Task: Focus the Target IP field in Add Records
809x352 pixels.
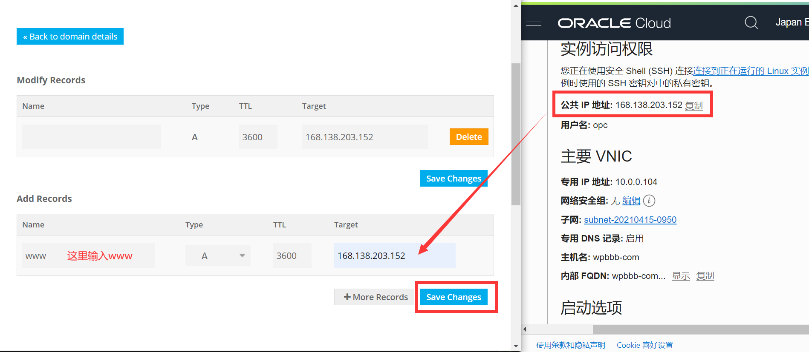Action: (x=395, y=255)
